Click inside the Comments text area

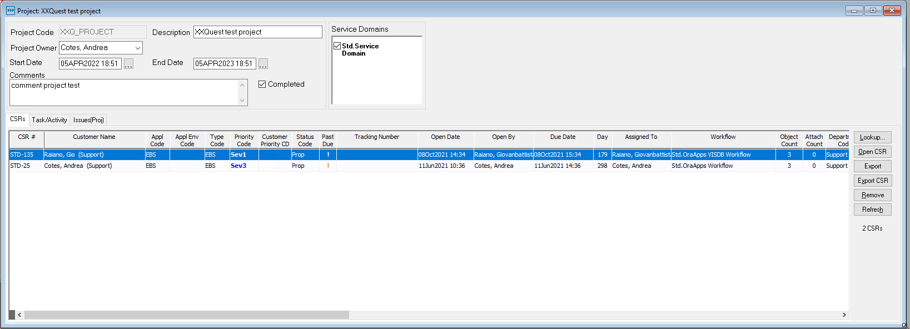pos(123,92)
